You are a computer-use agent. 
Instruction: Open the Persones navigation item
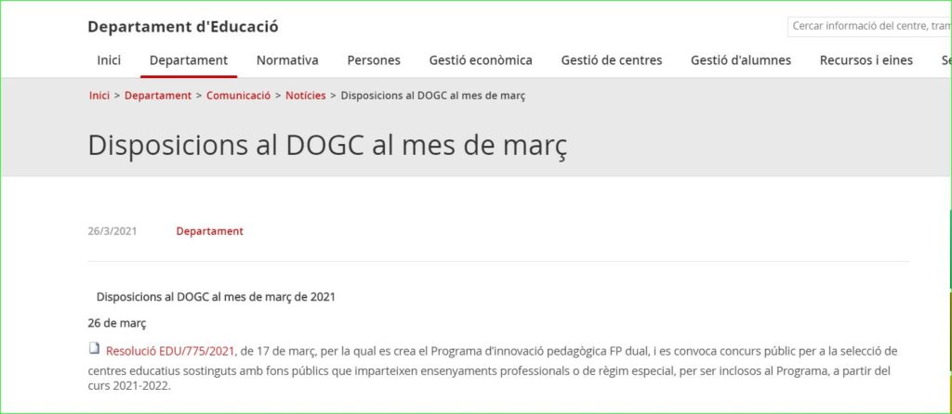pos(374,60)
